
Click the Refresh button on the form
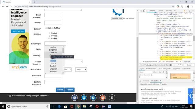(x=70, y=90)
